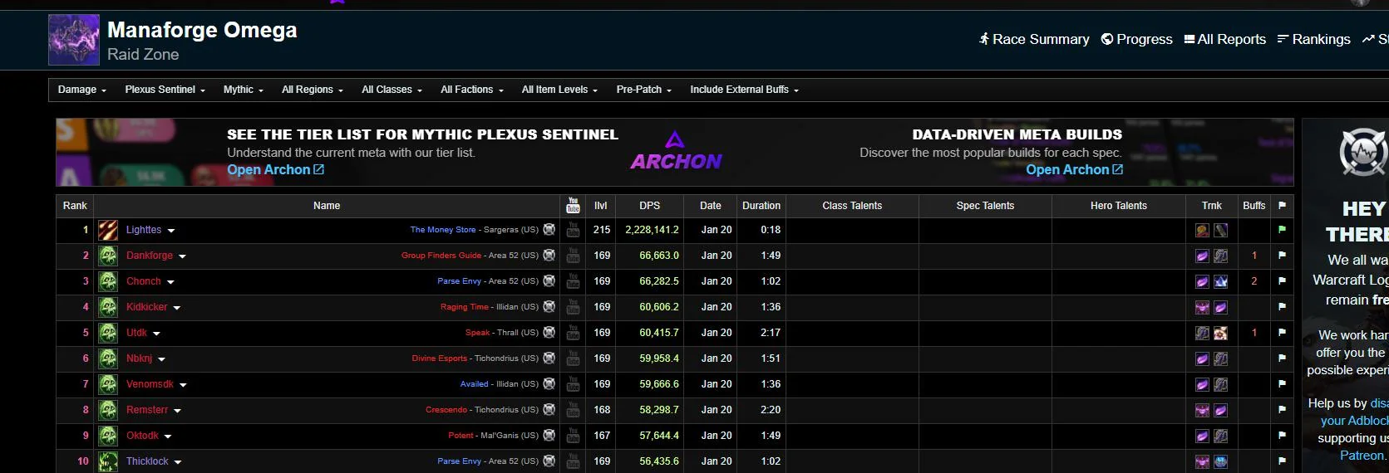Open Crescendo guild link
Image resolution: width=1389 pixels, height=473 pixels.
pos(446,410)
